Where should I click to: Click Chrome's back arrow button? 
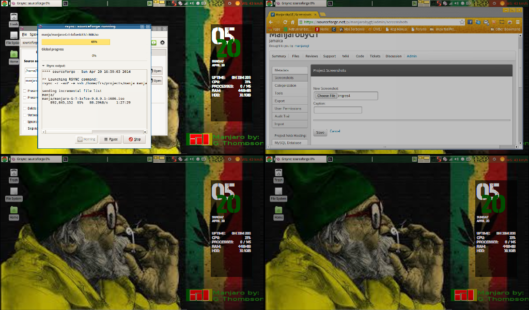coord(271,22)
